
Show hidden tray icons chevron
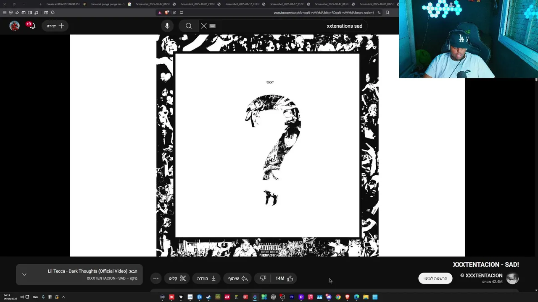[63, 297]
